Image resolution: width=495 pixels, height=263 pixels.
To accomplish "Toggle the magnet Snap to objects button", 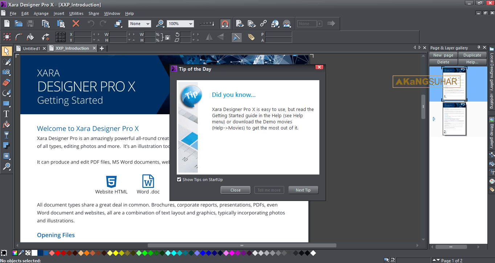I will [x=225, y=24].
